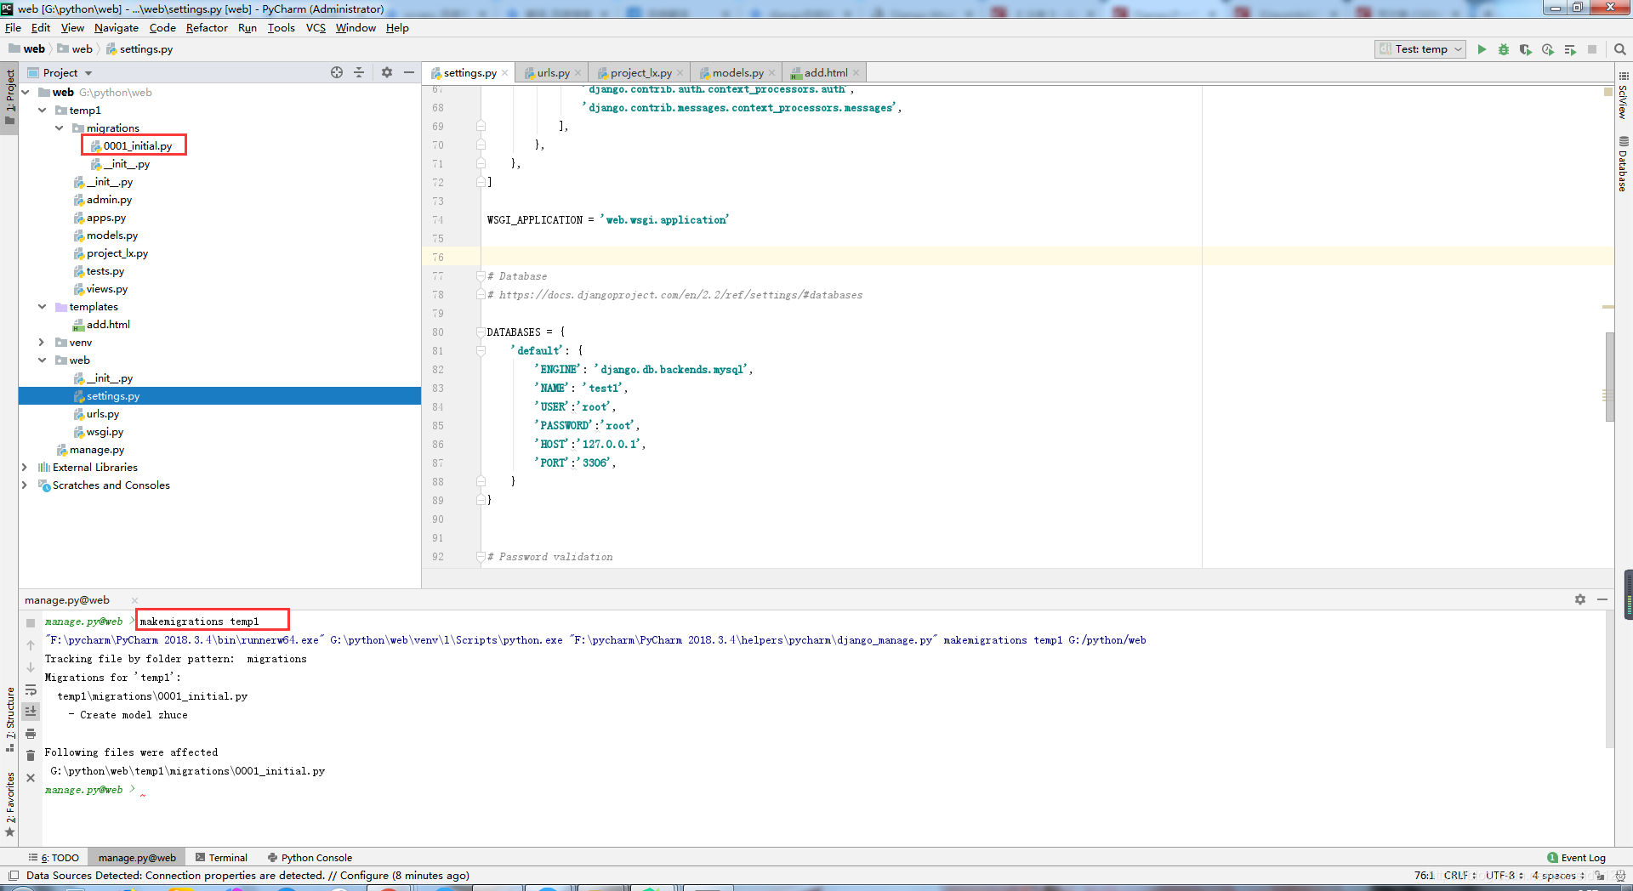The width and height of the screenshot is (1633, 891).
Task: Click the down arrow in console sidebar
Action: [31, 667]
